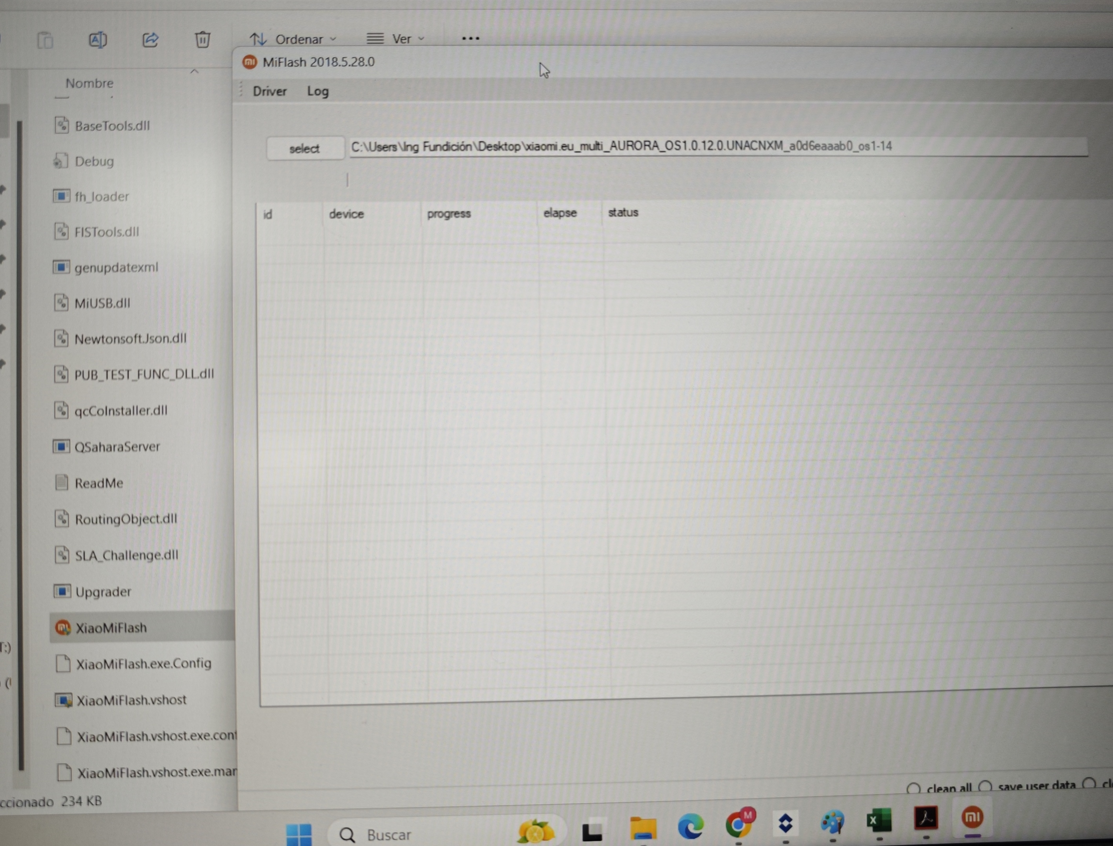
Task: Open the Driver menu in MiFlash
Action: 270,91
